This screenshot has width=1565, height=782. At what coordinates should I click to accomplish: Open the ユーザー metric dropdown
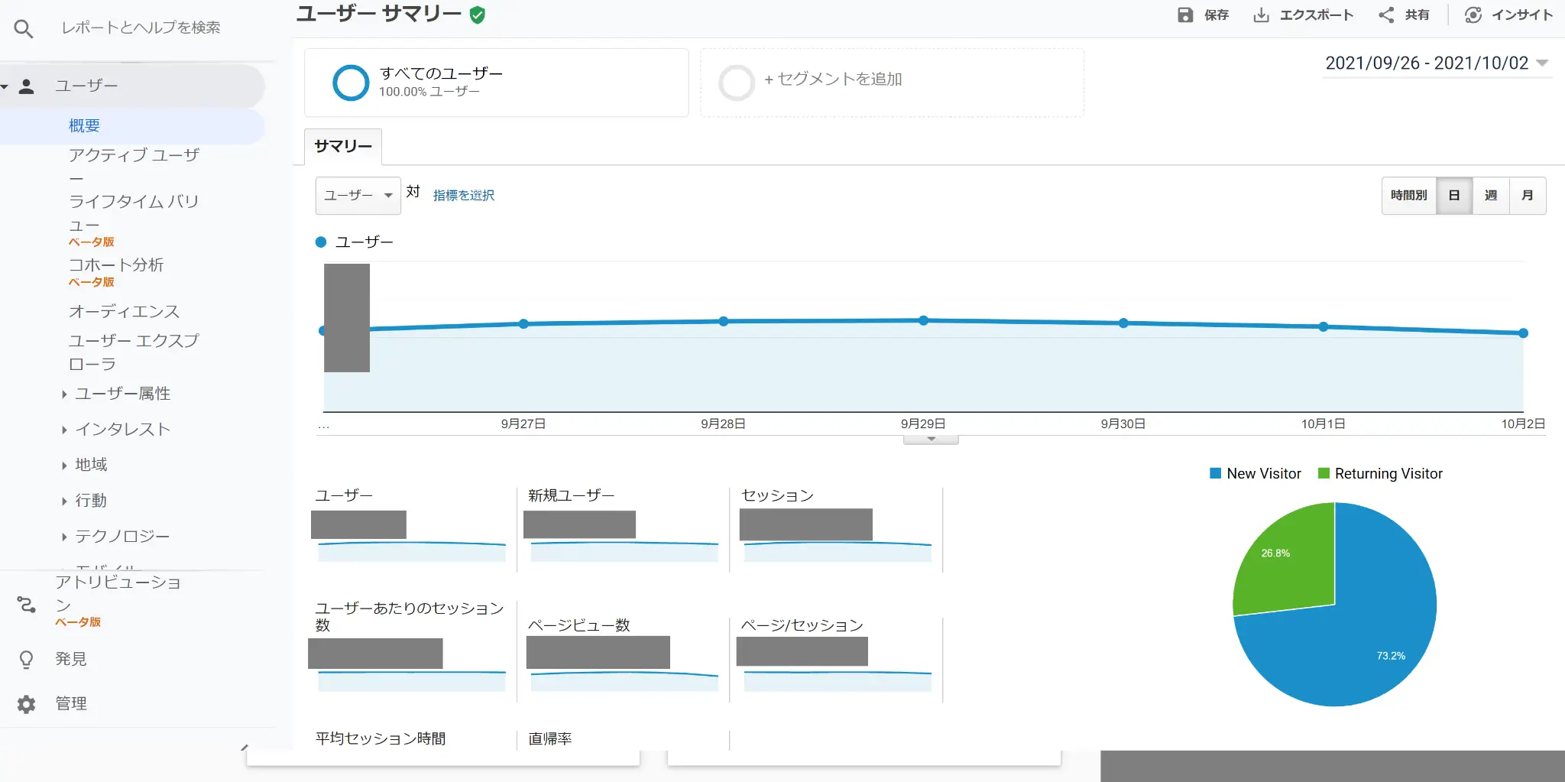click(358, 196)
